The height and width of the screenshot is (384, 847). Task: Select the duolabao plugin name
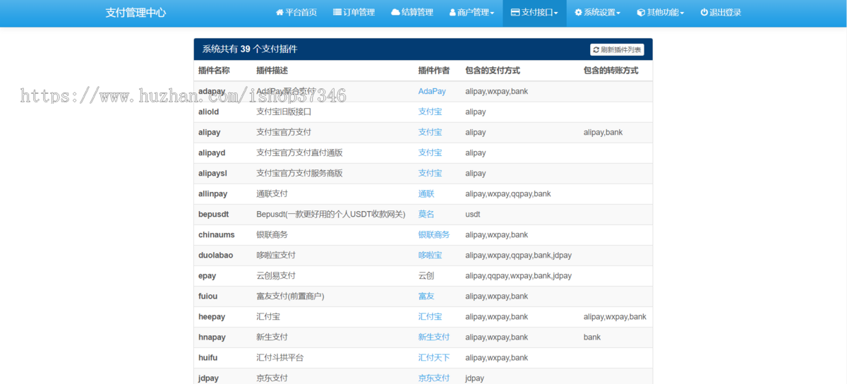click(216, 255)
